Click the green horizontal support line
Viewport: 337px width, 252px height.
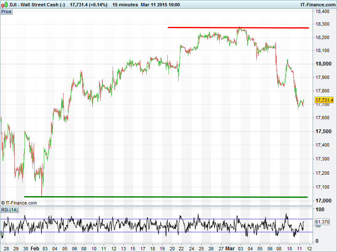click(x=166, y=197)
